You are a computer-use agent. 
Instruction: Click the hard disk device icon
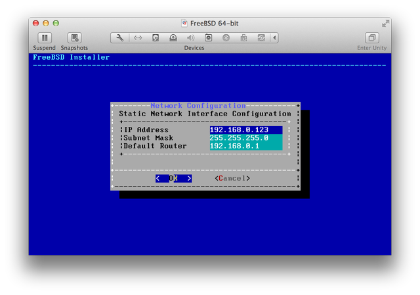point(156,38)
